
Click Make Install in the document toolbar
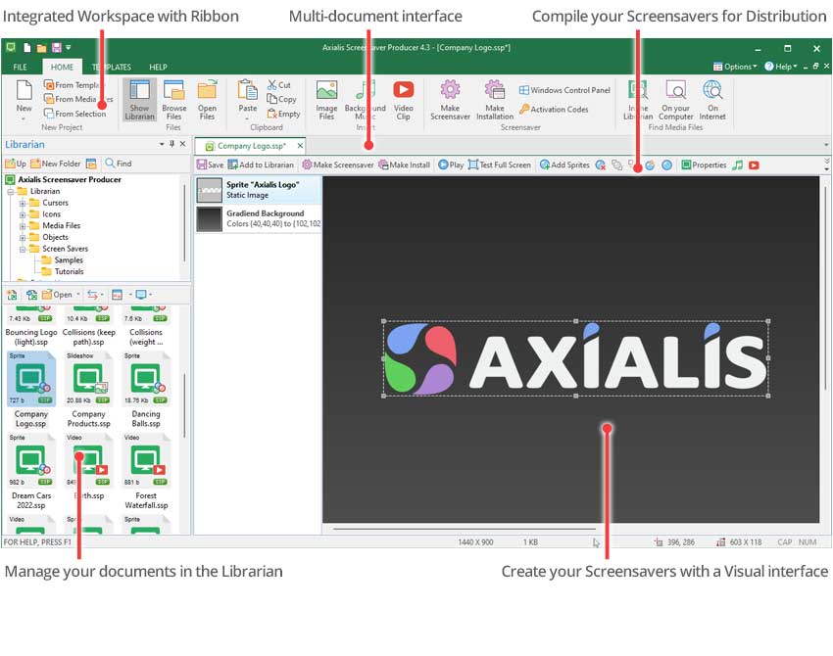click(x=404, y=165)
